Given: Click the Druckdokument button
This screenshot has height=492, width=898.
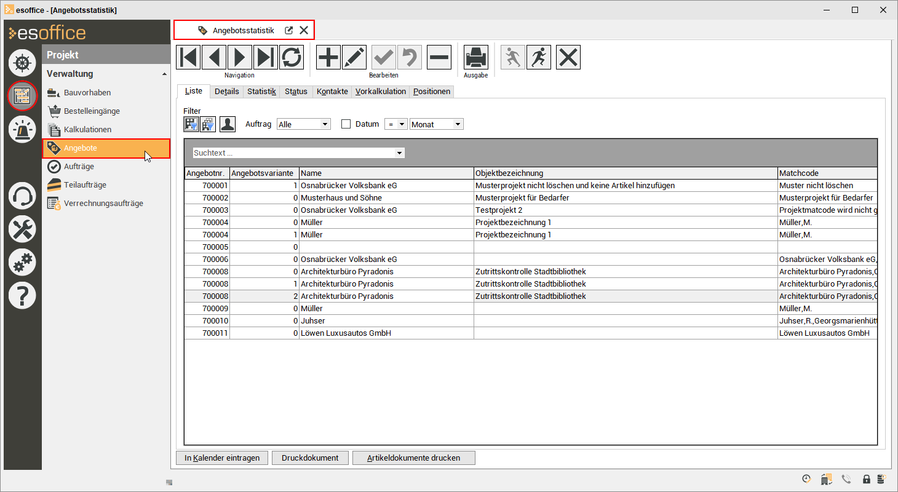Looking at the screenshot, I should 310,458.
